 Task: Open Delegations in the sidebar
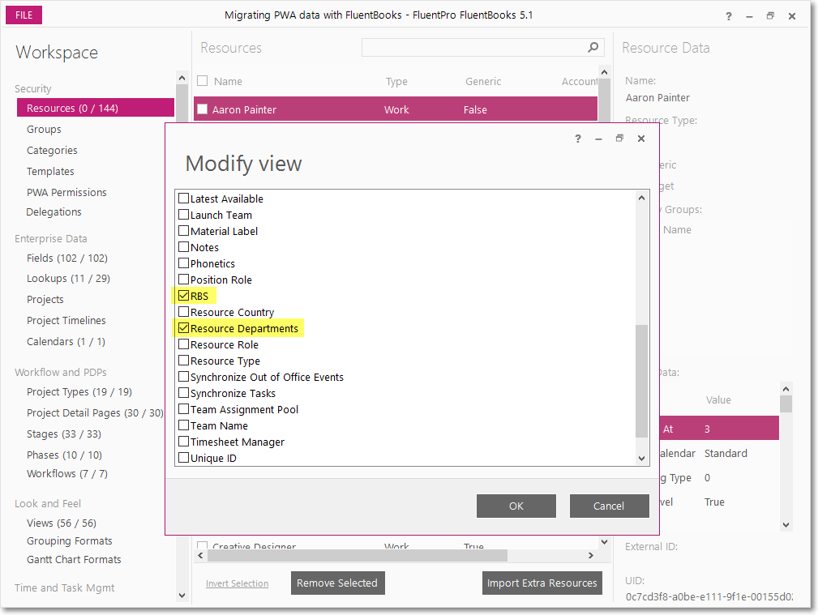[x=54, y=211]
